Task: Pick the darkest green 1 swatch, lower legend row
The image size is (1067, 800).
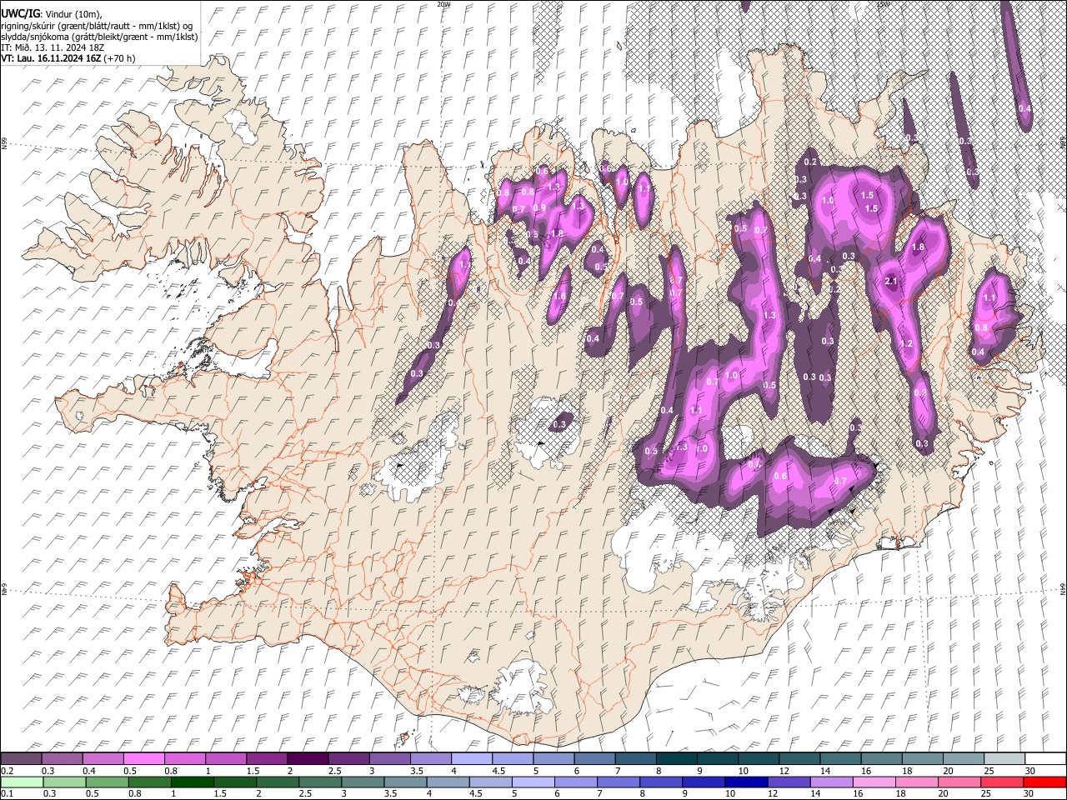Action: tap(193, 782)
